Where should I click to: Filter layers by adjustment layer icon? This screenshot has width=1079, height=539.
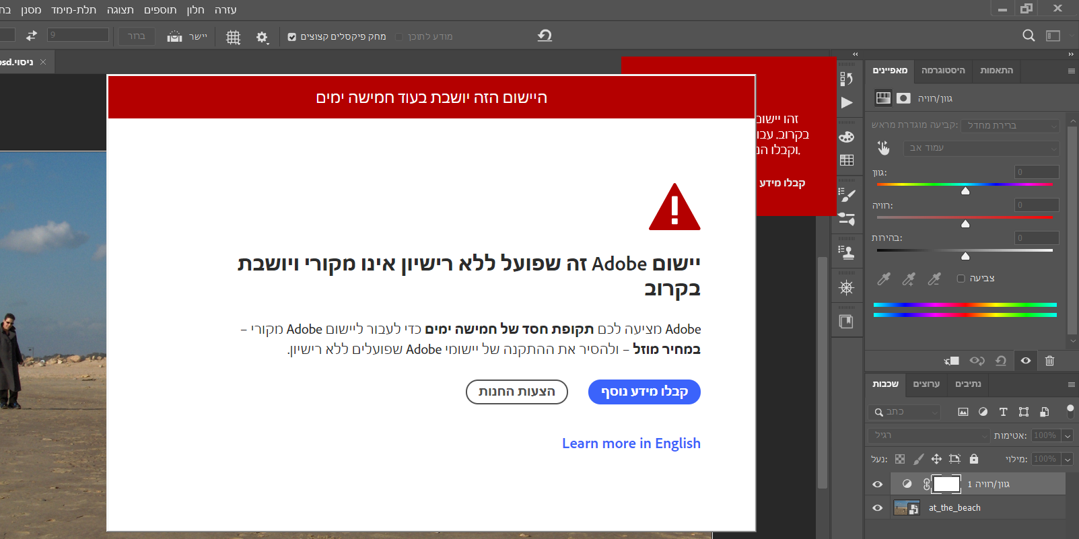pos(983,412)
